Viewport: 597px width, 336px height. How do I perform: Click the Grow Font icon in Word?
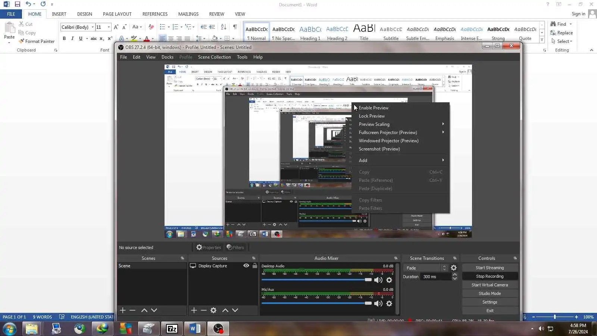tap(116, 27)
